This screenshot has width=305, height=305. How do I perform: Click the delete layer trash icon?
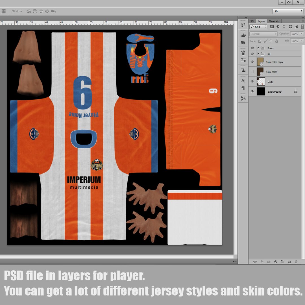coord(296,262)
